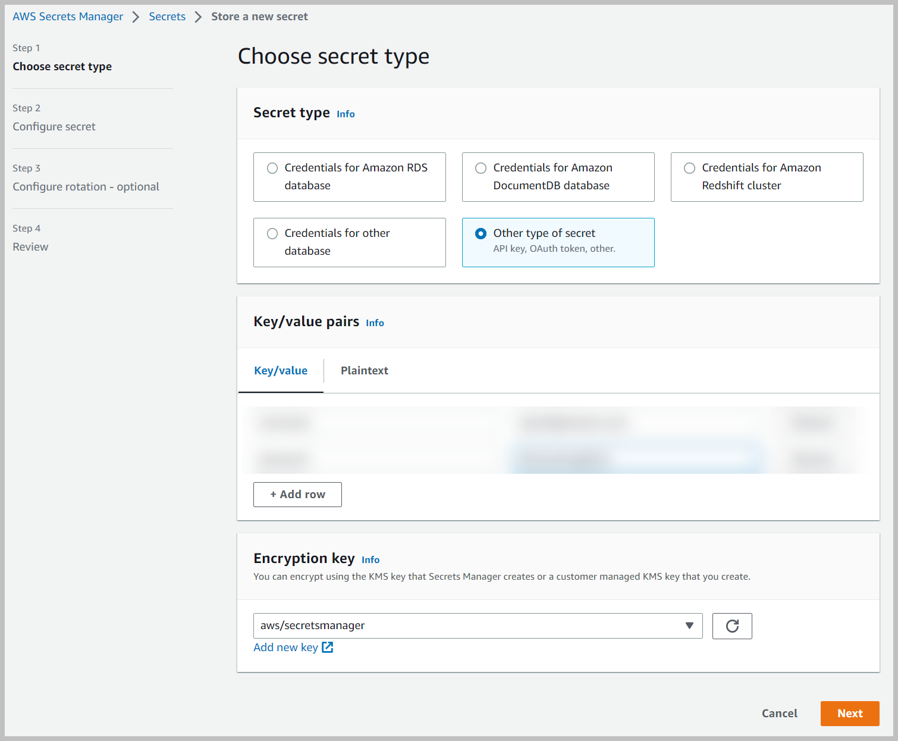Open Info link next to Key/value pairs
Viewport: 898px width, 741px height.
pos(375,323)
